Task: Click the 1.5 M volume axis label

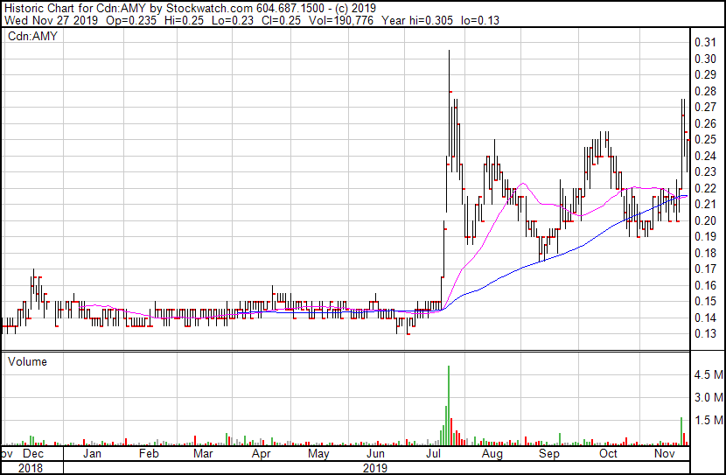Action: (x=709, y=421)
